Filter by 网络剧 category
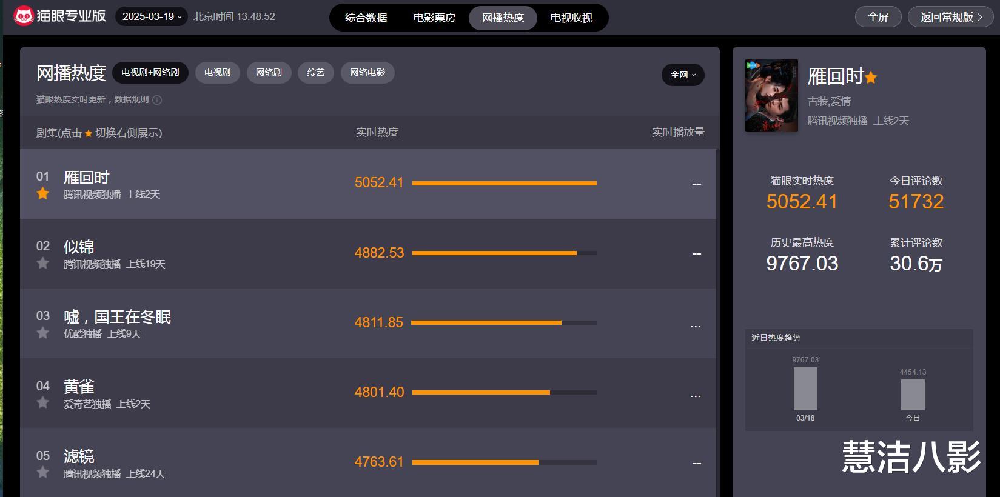Viewport: 1000px width, 497px height. [x=269, y=72]
